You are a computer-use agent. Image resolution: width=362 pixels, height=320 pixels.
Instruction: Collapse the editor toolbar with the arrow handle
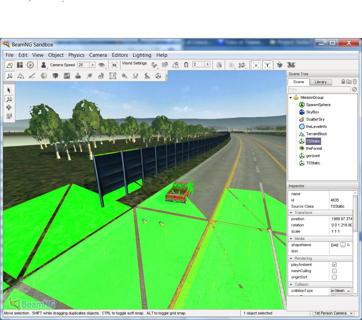pyautogui.click(x=166, y=76)
